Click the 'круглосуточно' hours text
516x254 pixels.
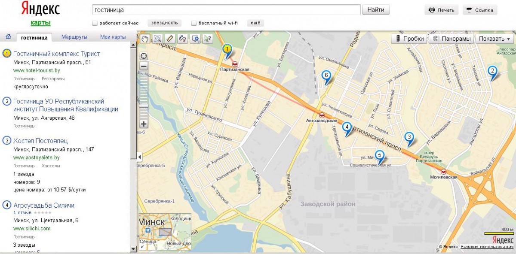pos(31,87)
